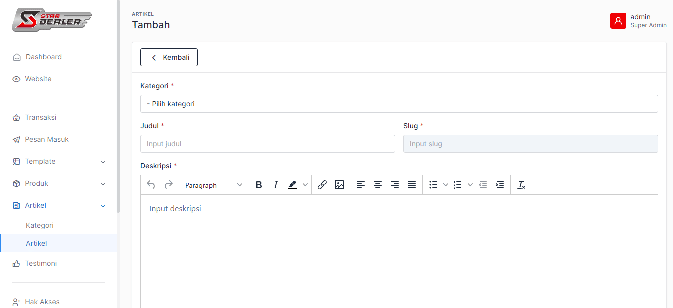Go to Pesan Masuk in sidebar
This screenshot has width=673, height=308.
tap(47, 139)
